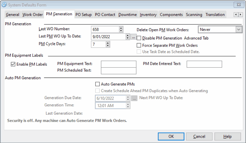The image size is (246, 143).
Task: Click the PM Equipment Text field
Action: click(119, 64)
